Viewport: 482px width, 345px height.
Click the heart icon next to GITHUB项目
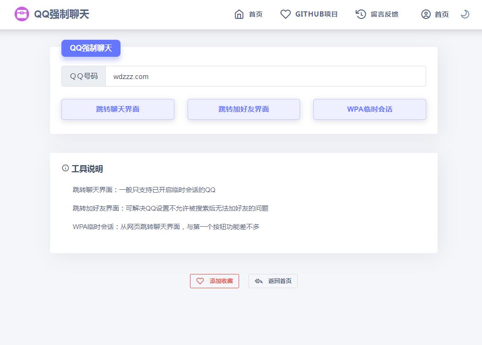coord(285,14)
